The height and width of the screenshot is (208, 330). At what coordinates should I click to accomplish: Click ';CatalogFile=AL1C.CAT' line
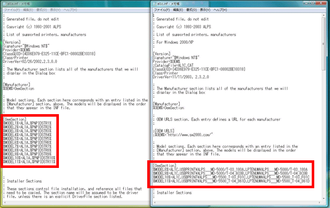tap(173, 65)
